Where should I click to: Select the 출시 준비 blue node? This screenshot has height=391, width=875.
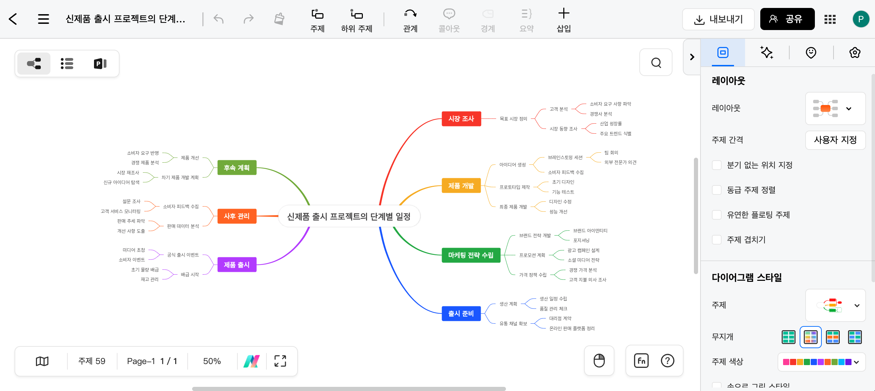pyautogui.click(x=461, y=314)
